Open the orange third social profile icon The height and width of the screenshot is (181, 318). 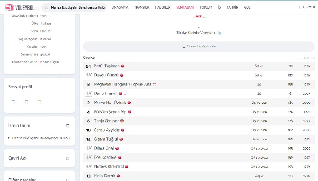pyautogui.click(x=40, y=102)
